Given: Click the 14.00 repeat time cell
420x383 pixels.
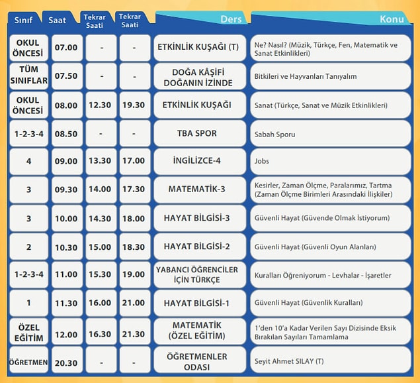Looking at the screenshot, I should click(x=101, y=190).
